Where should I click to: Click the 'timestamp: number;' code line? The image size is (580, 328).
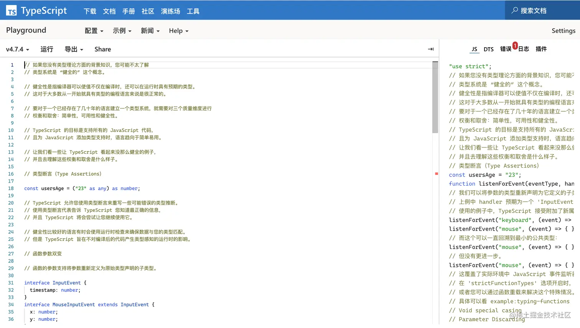pos(55,290)
